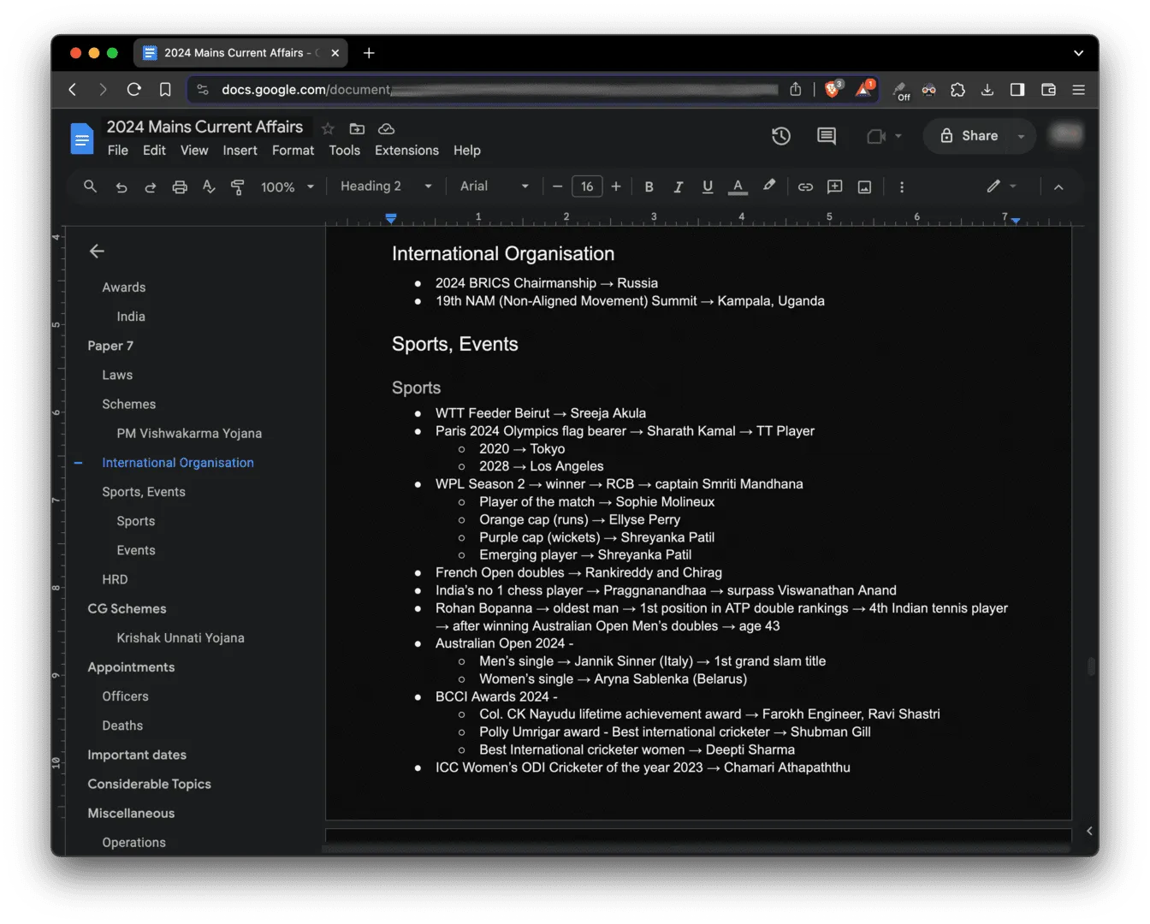Open the Insert menu
Image resolution: width=1150 pixels, height=924 pixels.
pos(240,151)
